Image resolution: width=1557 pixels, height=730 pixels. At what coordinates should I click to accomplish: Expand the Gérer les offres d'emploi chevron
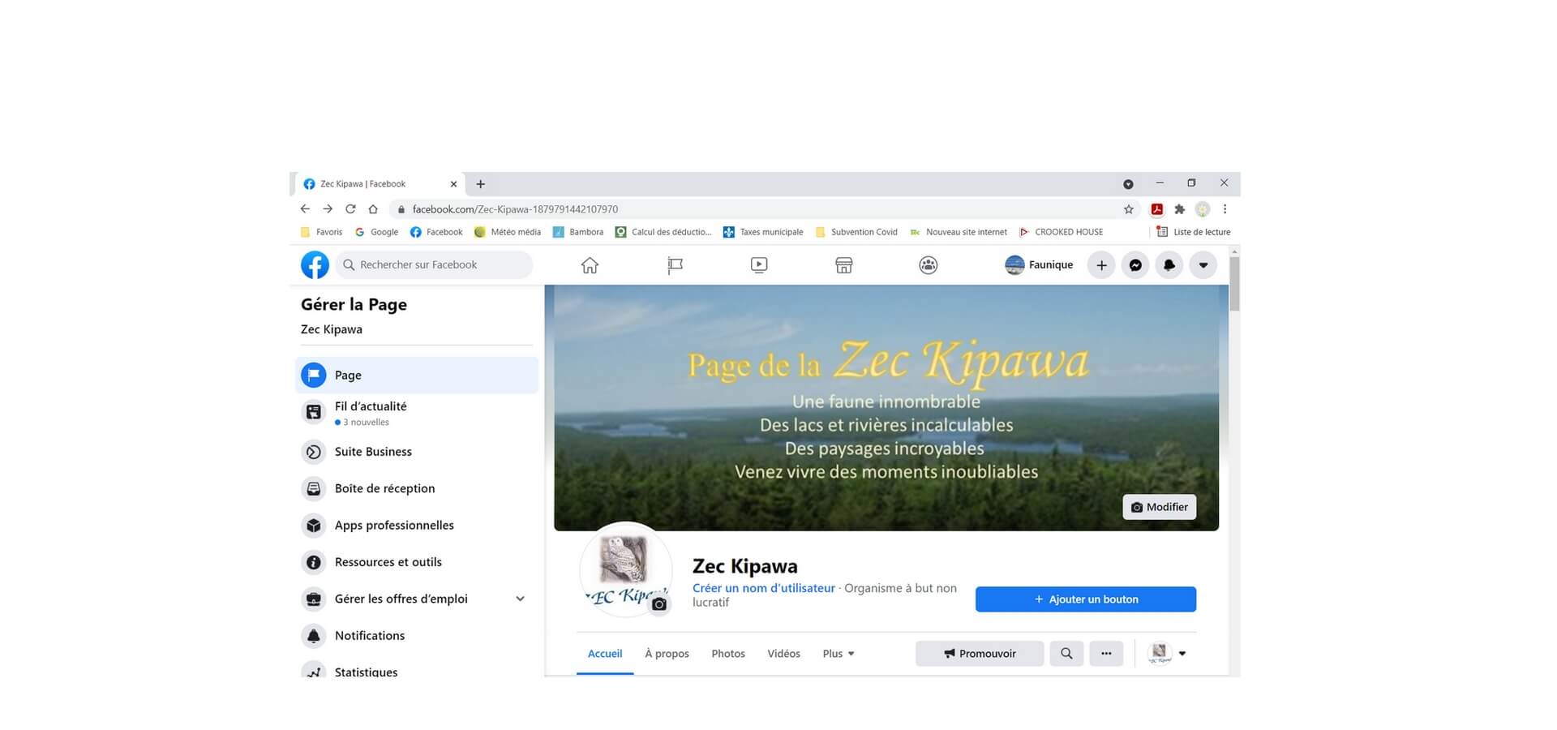click(521, 599)
